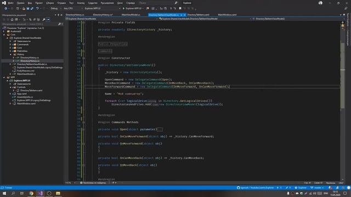Click the Navigate Backward toolbar icon
This screenshot has width=351, height=197.
[x=5, y=9]
